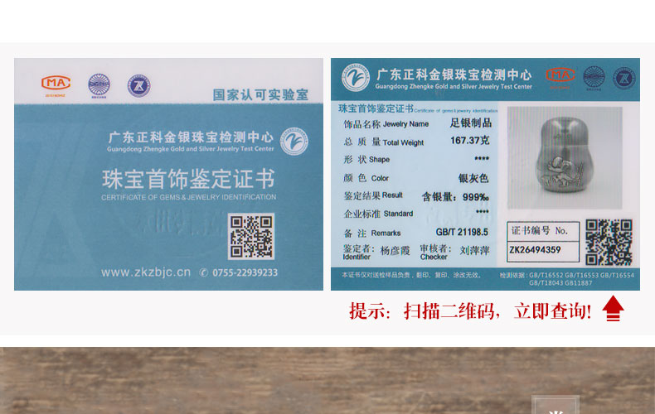Click the total weight value 167.37克
This screenshot has width=655, height=414.
coord(469,140)
